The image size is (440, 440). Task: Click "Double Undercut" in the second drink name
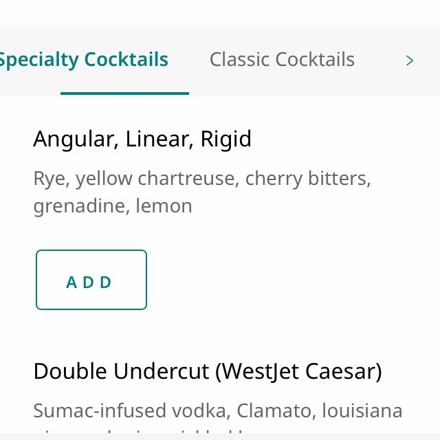(121, 371)
